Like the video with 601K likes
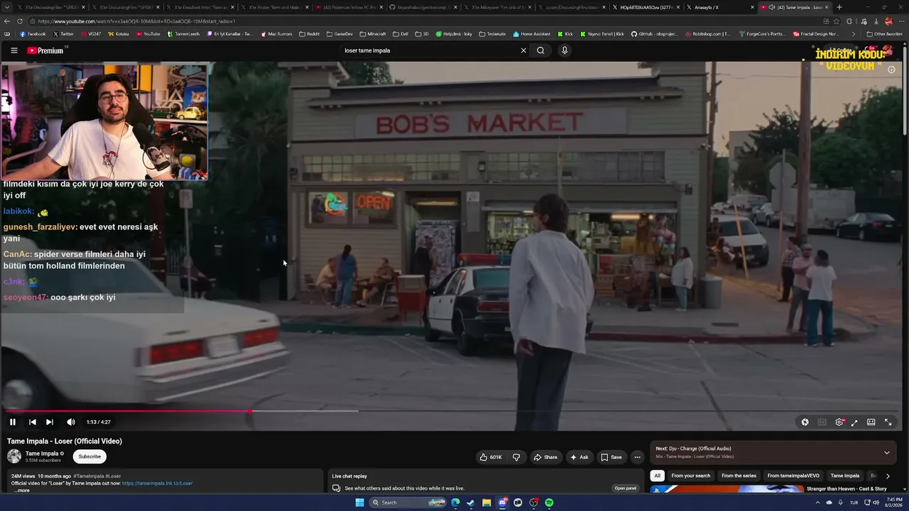 [491, 457]
